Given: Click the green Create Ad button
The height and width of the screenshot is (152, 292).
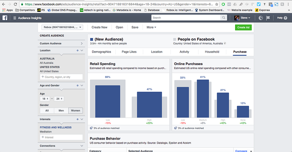Looking at the screenshot, I should [243, 27].
